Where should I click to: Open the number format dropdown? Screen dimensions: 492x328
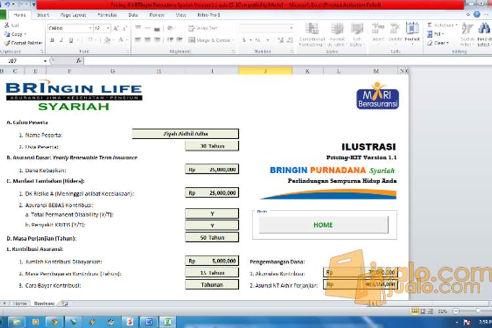pyautogui.click(x=291, y=28)
